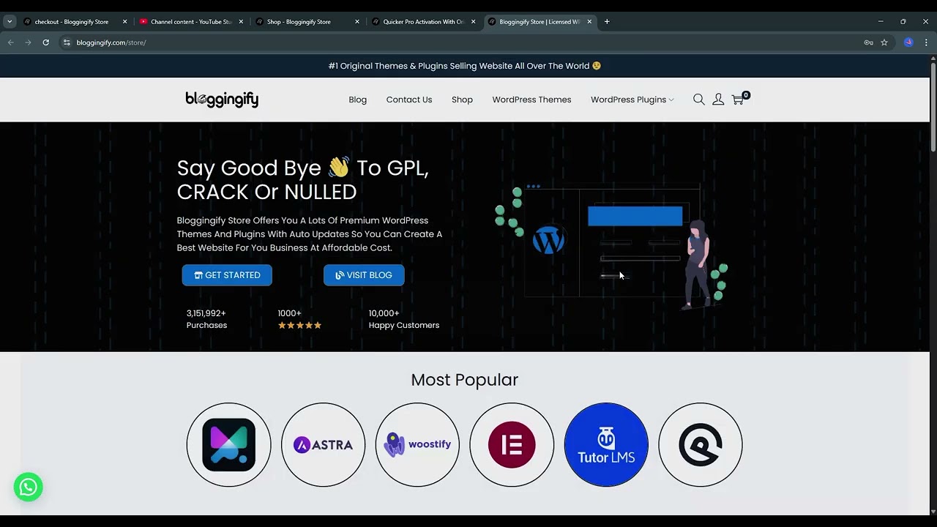The image size is (937, 527).
Task: Open the Shop menu item
Action: tap(462, 100)
